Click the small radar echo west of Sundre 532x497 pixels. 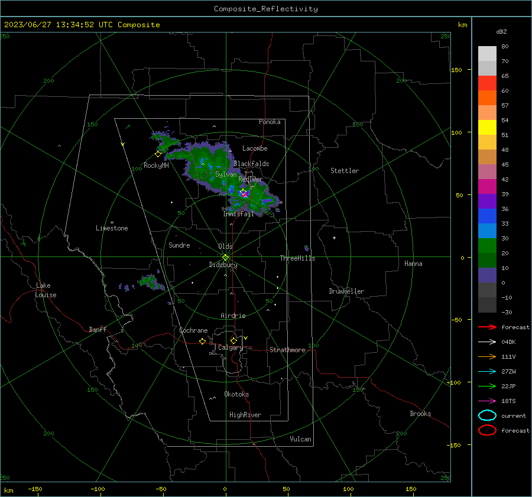click(150, 281)
